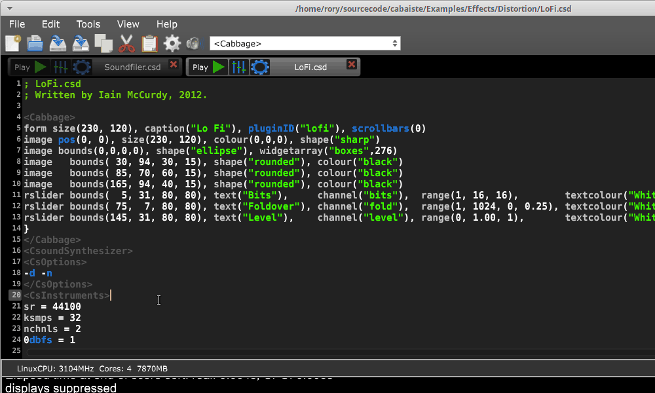Open the Tools menu
Screen dimensions: 655x393
tap(88, 24)
